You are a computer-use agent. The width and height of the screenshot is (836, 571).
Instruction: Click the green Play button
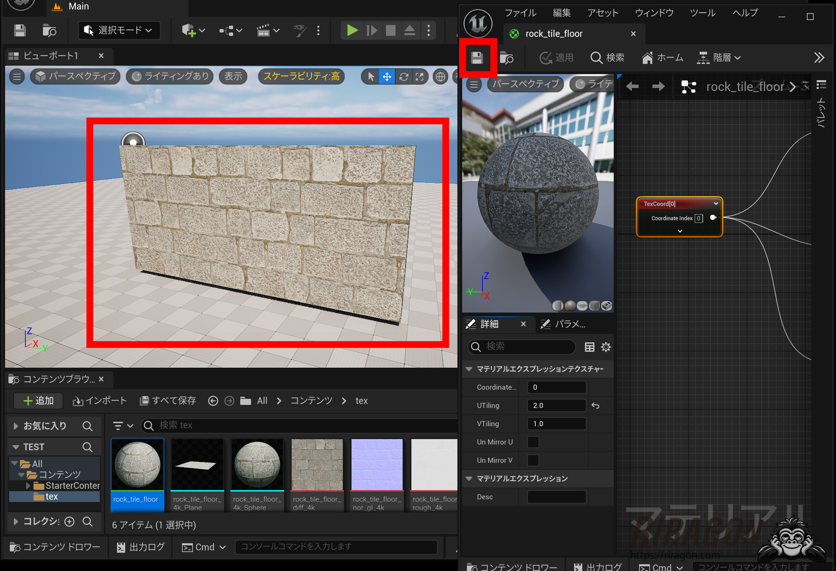pyautogui.click(x=352, y=30)
